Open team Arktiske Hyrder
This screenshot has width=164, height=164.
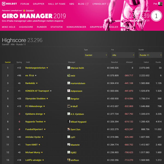[x=33, y=137]
